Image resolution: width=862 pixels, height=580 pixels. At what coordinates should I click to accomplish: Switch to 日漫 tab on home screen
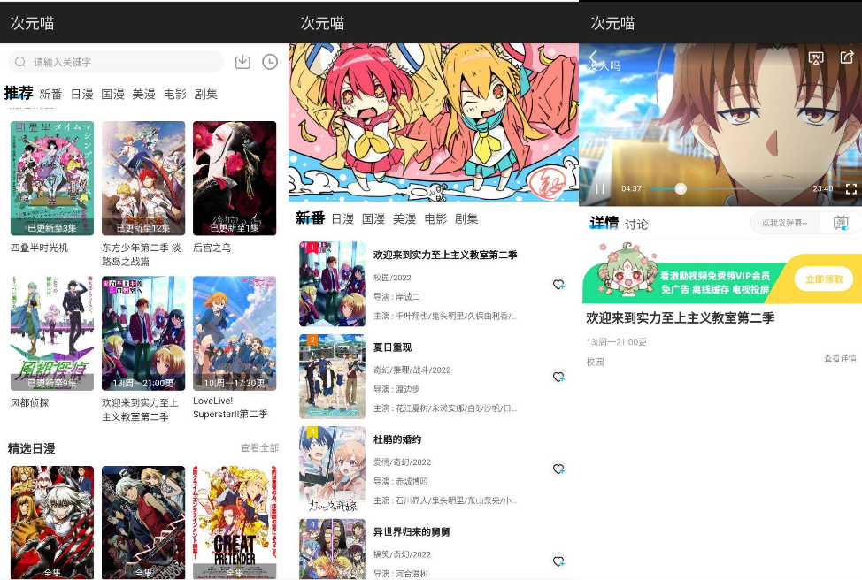pyautogui.click(x=82, y=95)
